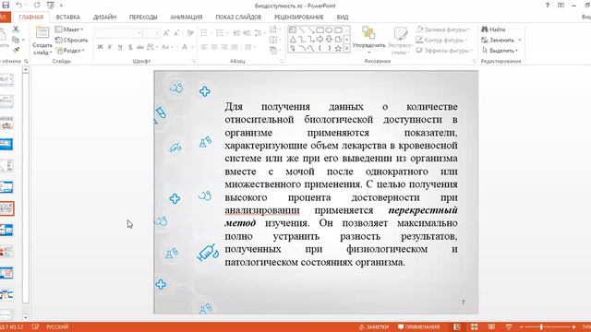Click the Сбросить reset button

72,40
